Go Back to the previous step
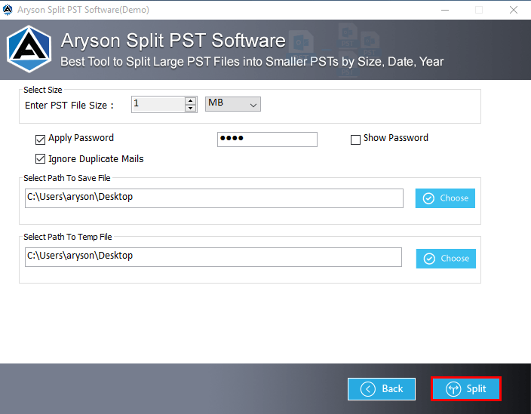Viewport: 531px width, 414px height. coord(382,389)
